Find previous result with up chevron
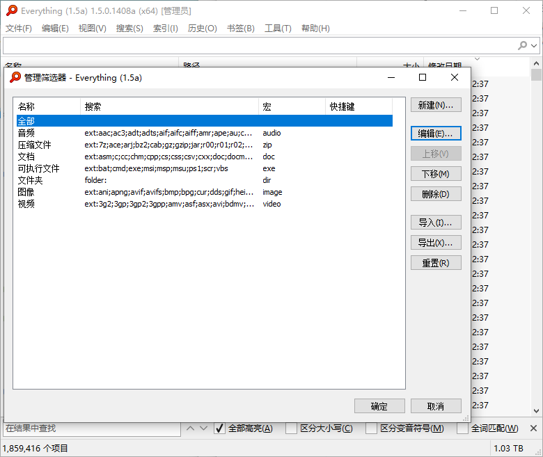 point(190,428)
